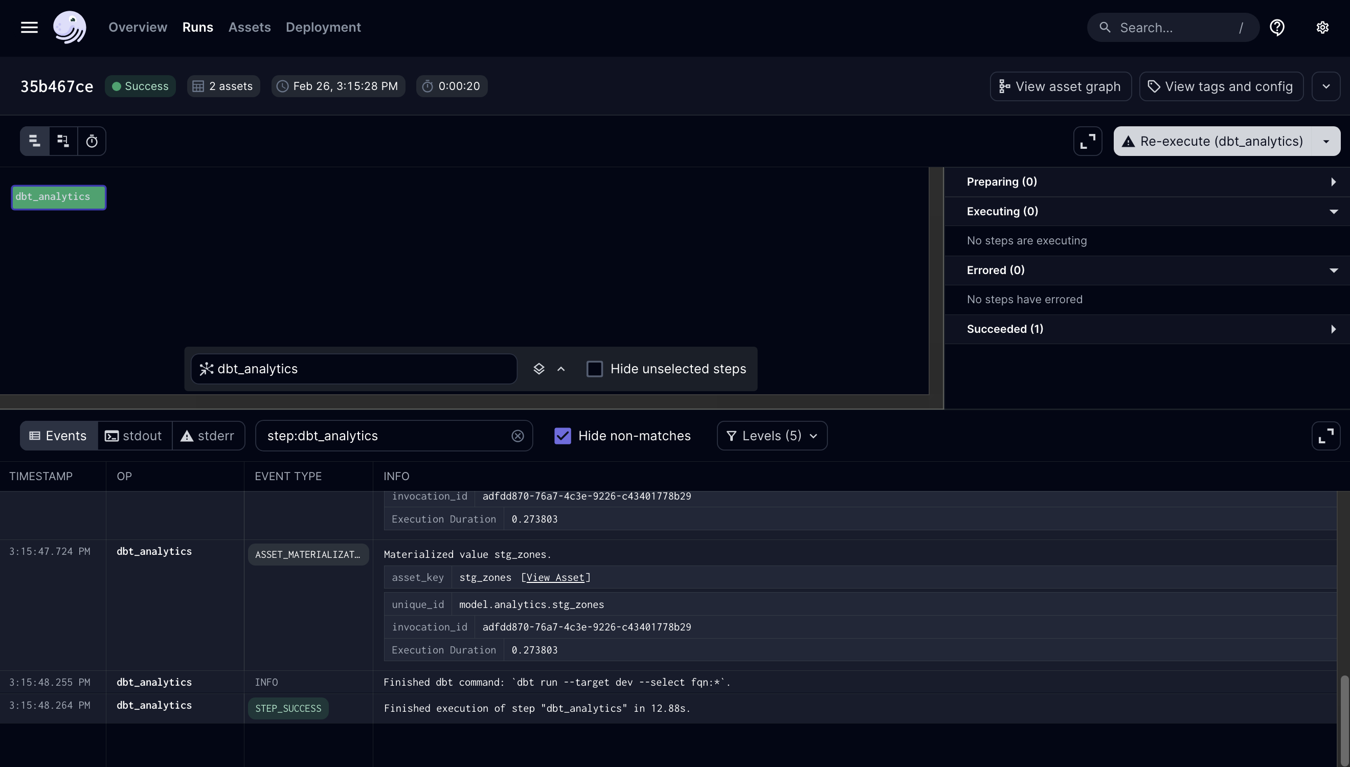The width and height of the screenshot is (1350, 767).
Task: Expand the Succeeded (1) section
Action: (x=1146, y=329)
